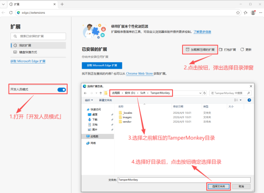Viewport: 264px width, 193px height.
Task: Expand the address path history dropdown
Action: coord(200,93)
